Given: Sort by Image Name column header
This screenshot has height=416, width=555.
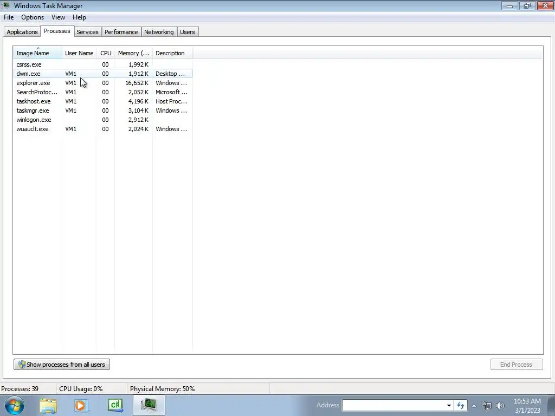Looking at the screenshot, I should tap(38, 53).
